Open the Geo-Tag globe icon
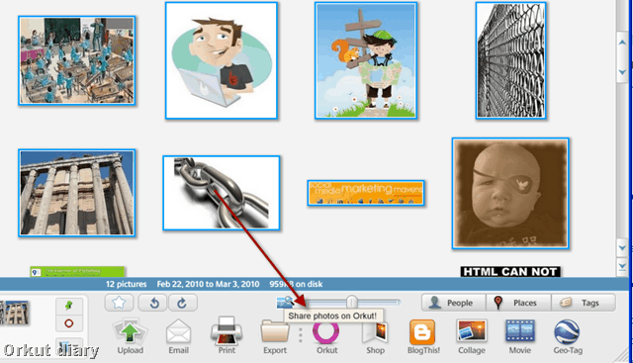Screen dimensions: 633x363 click(568, 336)
